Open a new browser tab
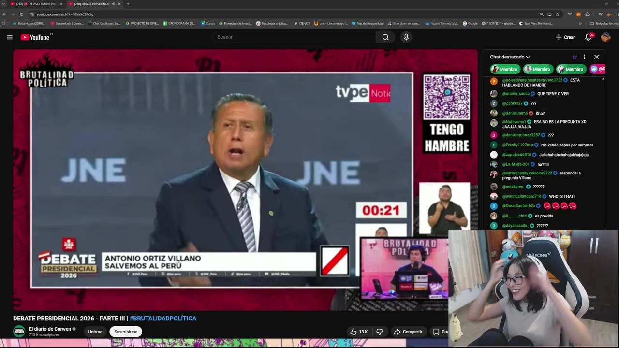Viewport: 619px width, 348px height. coord(128,4)
